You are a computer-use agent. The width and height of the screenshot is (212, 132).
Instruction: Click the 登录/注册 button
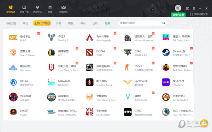tap(178, 15)
